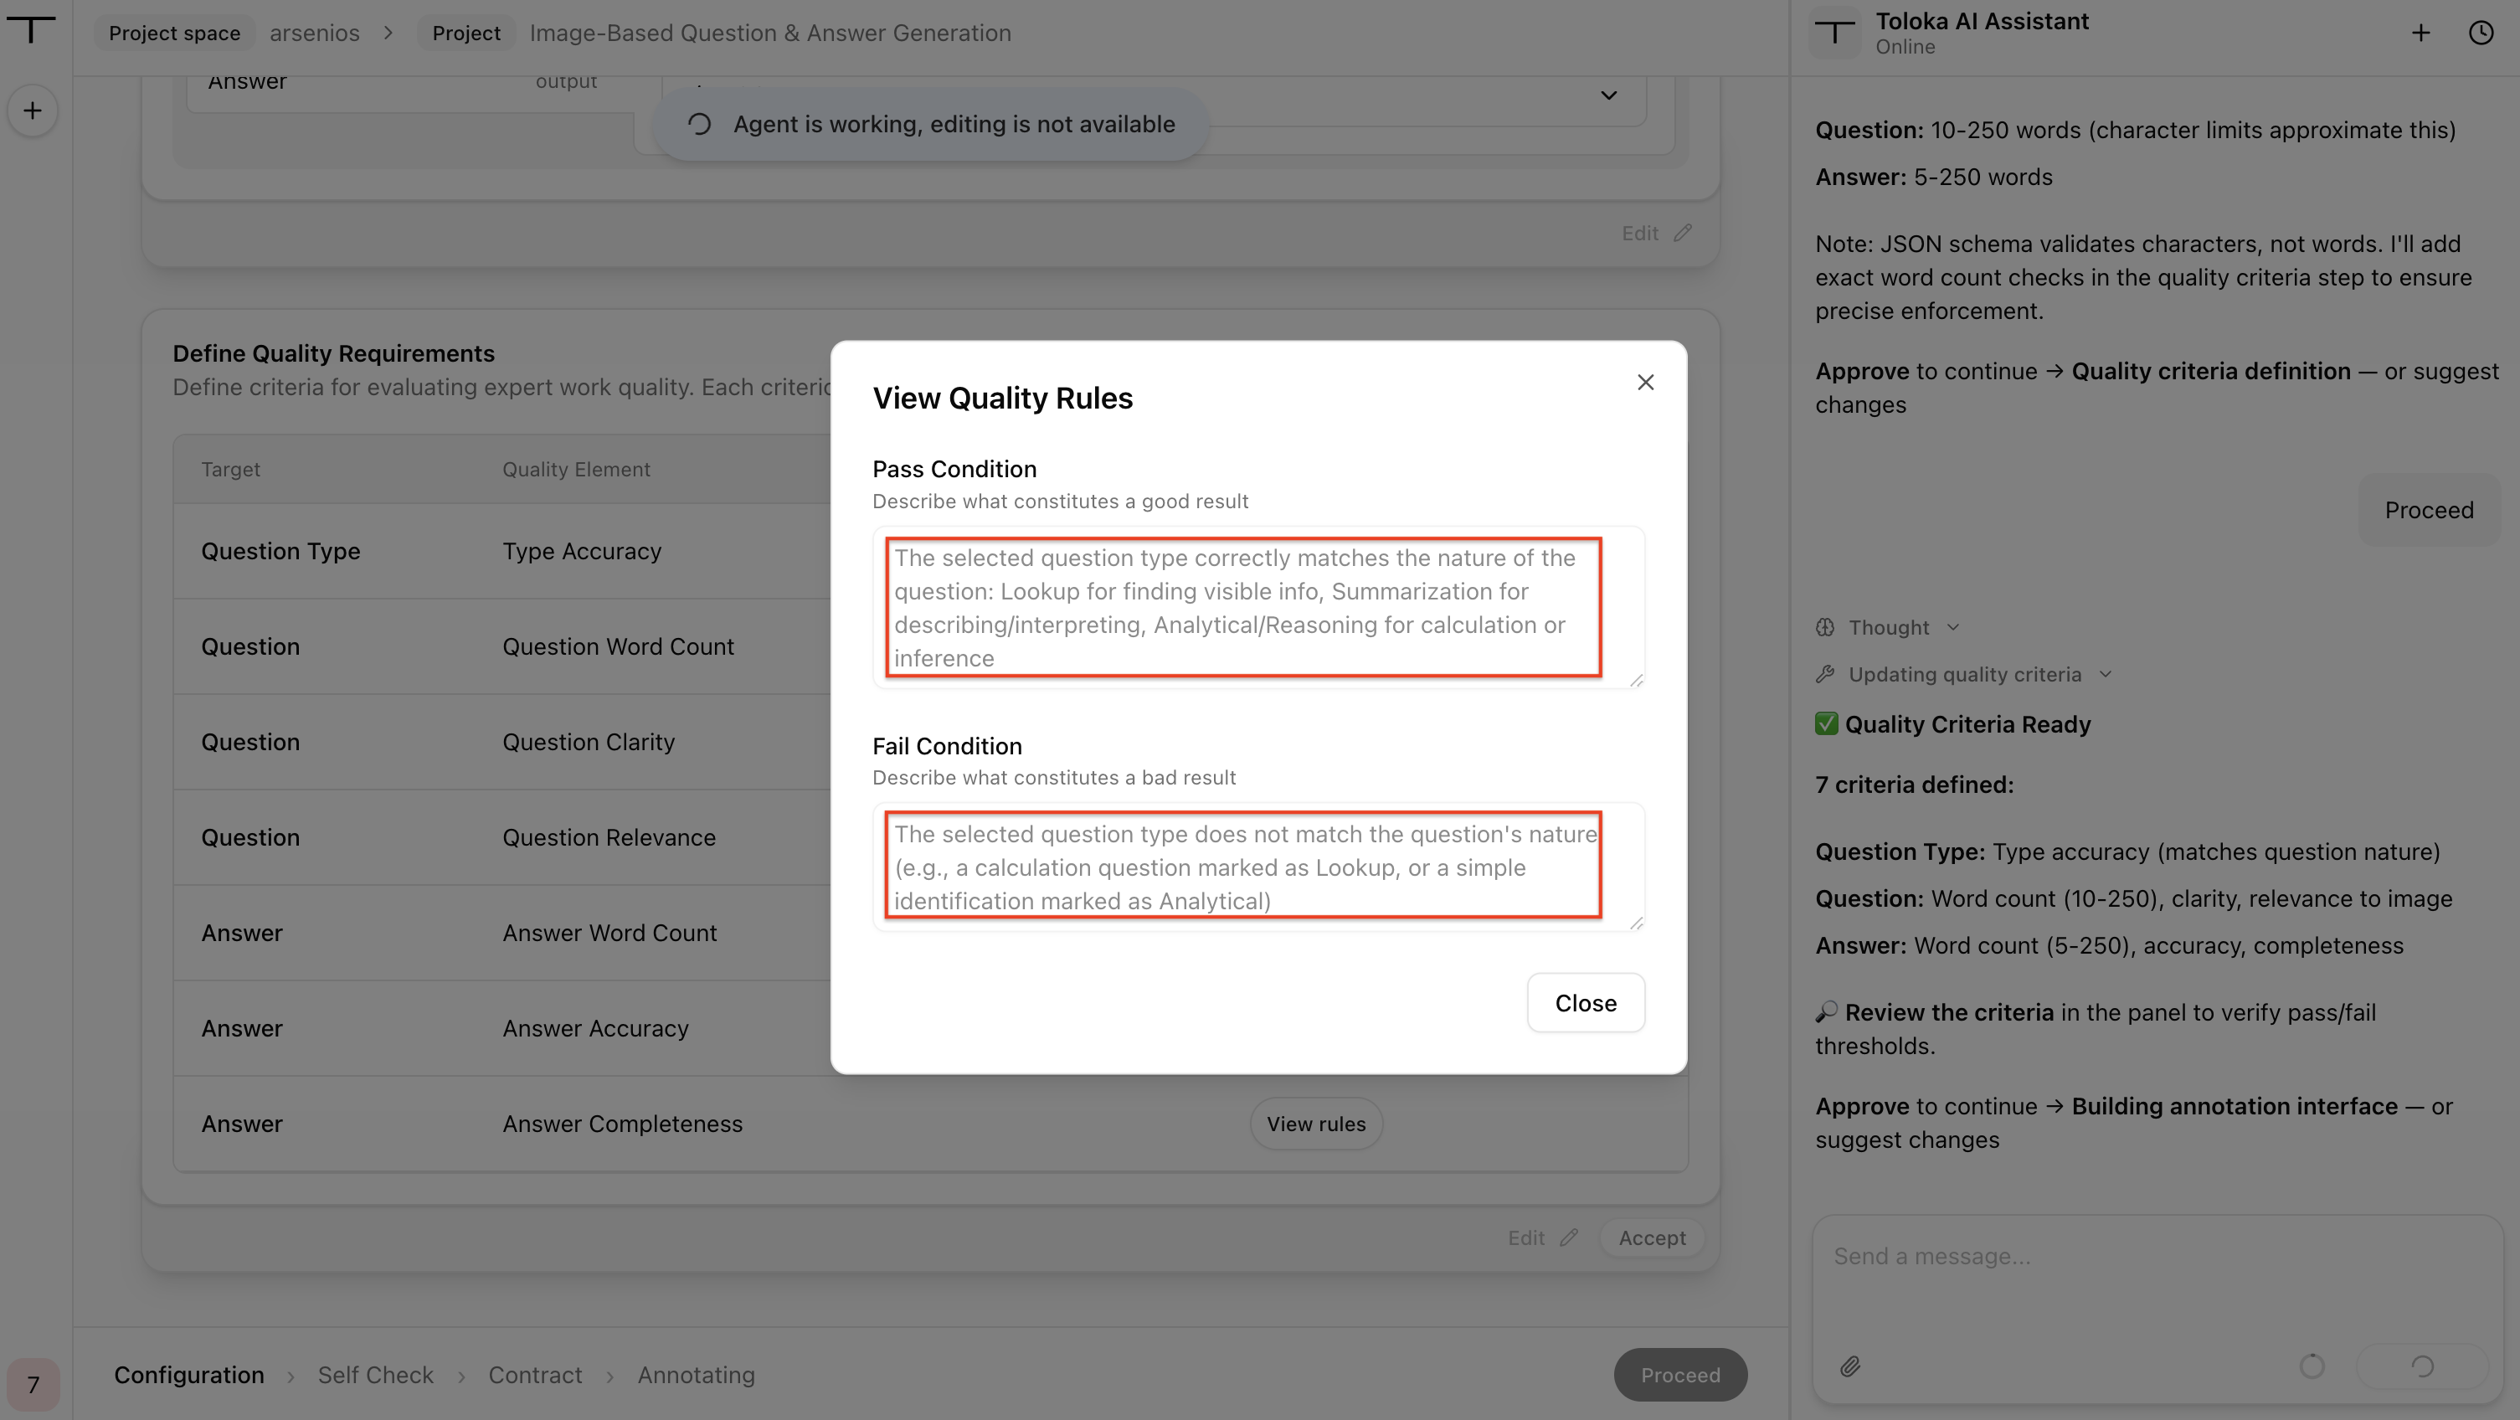Open chat history clock icon
The image size is (2520, 1420).
click(2481, 33)
